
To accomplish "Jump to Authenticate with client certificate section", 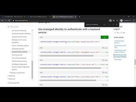I will 120,51.
